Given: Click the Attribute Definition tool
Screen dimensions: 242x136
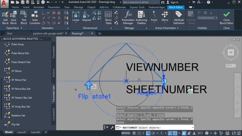Looking at the screenshot, I should [179, 18].
